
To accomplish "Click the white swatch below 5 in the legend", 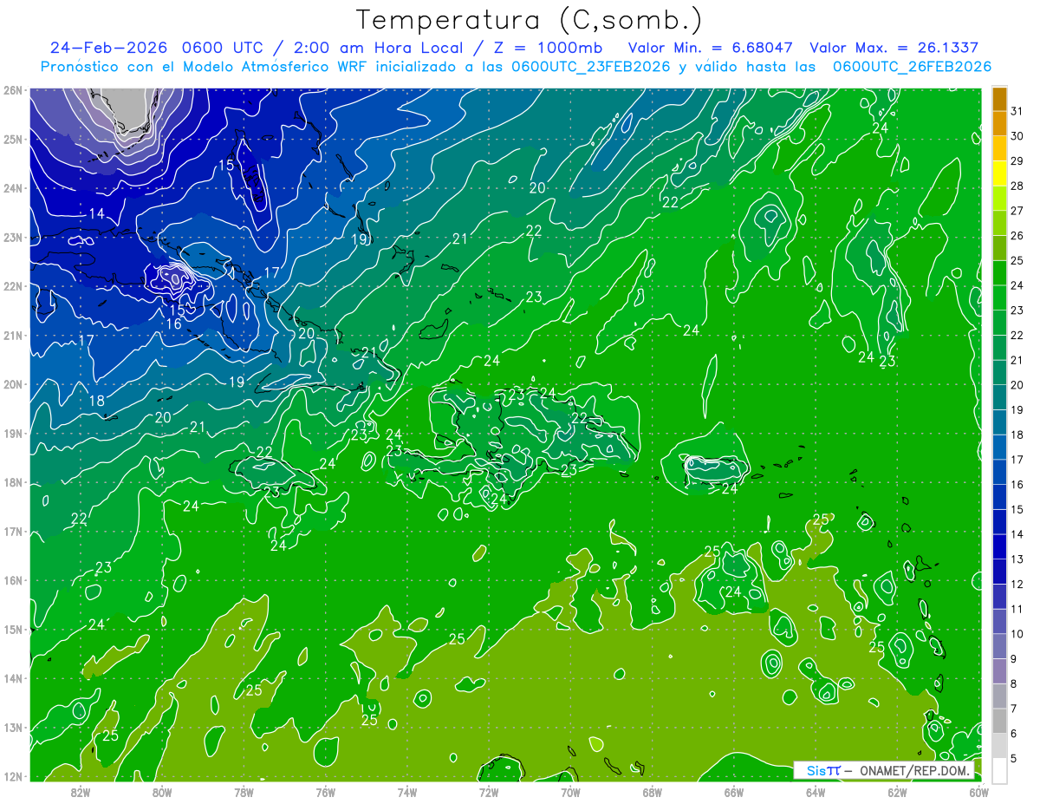I will (999, 770).
